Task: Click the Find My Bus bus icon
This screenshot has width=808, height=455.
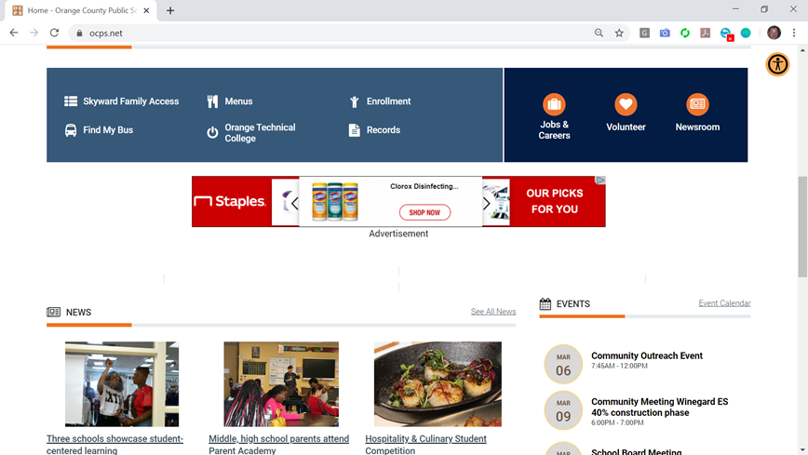Action: (71, 130)
